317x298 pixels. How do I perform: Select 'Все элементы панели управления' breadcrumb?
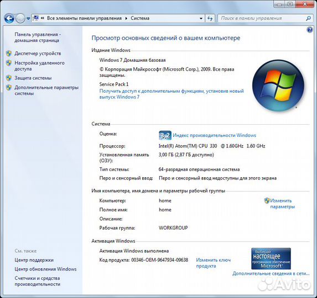click(84, 18)
